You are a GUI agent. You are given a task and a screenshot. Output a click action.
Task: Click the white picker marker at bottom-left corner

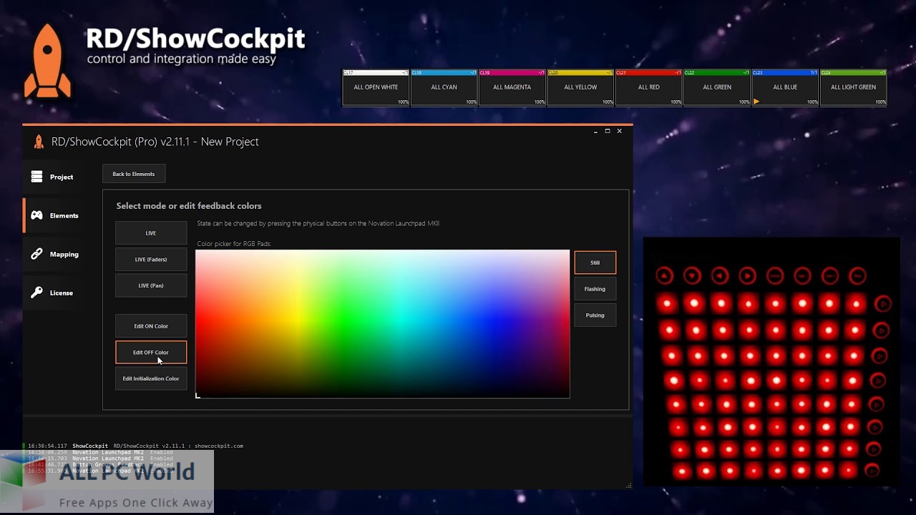[198, 396]
